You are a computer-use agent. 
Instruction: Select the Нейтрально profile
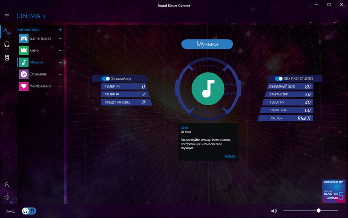(40, 86)
